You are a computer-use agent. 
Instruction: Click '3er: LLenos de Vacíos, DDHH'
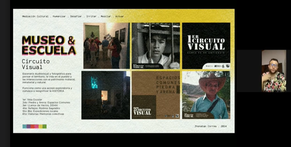pos(40,105)
